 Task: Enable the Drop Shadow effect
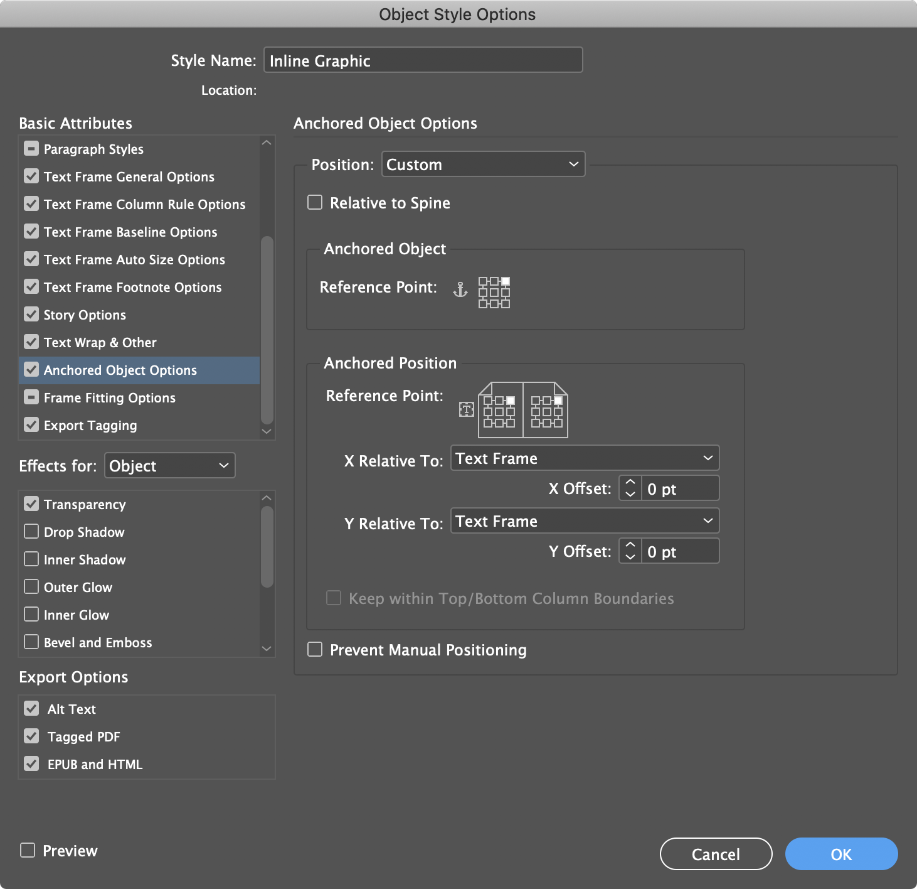click(x=31, y=532)
